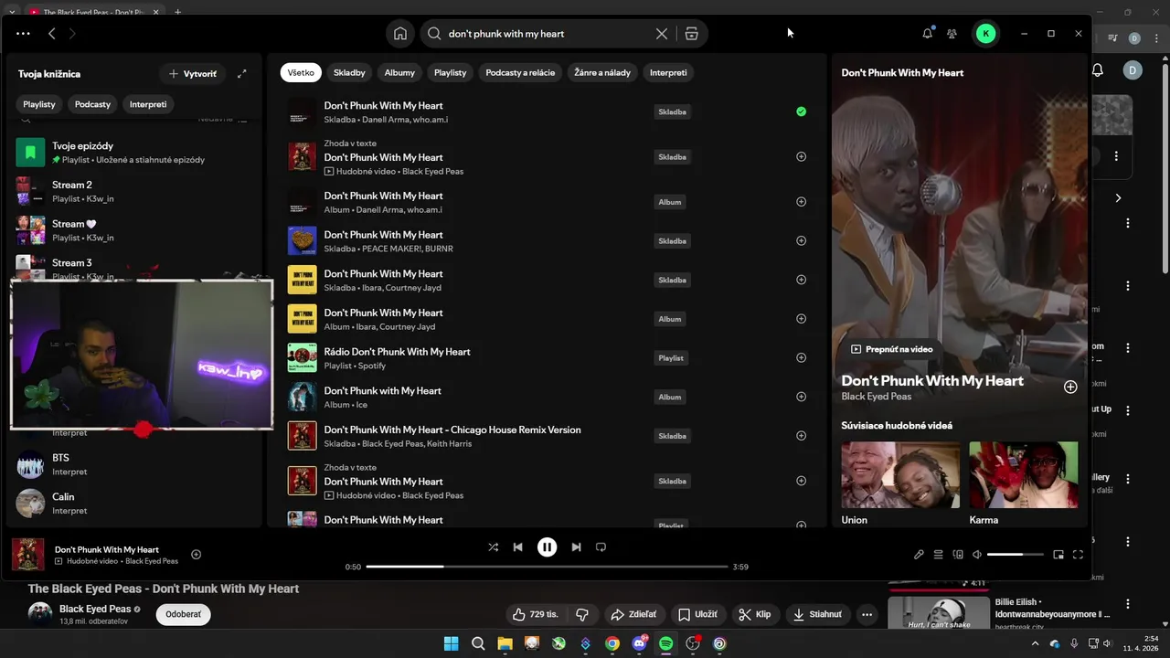Select Žánre a nálady filter
Screen dimensions: 1170x658
[602, 73]
